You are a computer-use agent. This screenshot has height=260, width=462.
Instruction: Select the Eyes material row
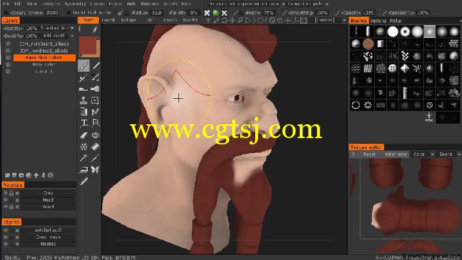tap(48, 193)
